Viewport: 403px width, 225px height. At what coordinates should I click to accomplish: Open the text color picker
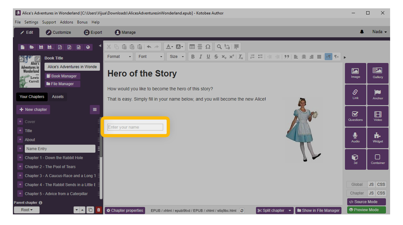click(169, 47)
